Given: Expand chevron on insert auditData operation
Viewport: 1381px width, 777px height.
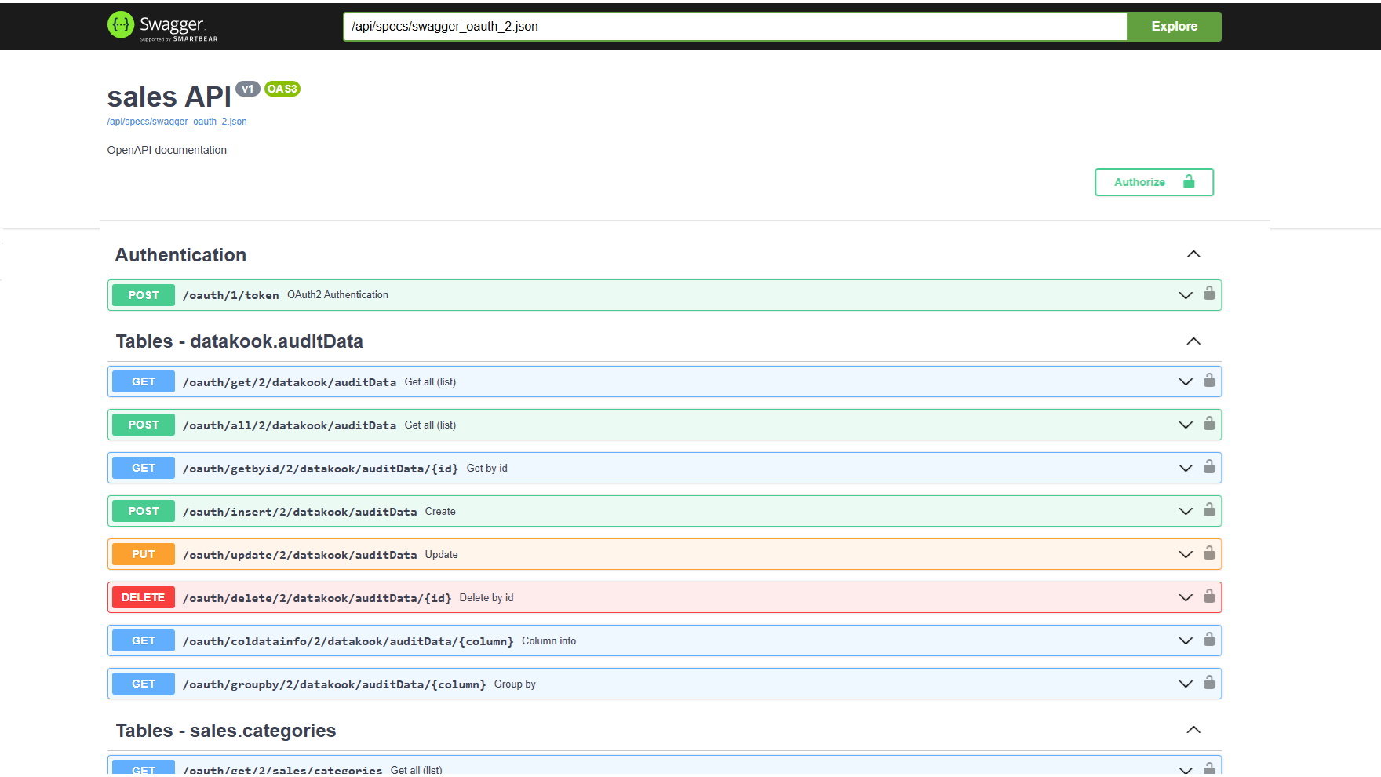Looking at the screenshot, I should [1186, 511].
